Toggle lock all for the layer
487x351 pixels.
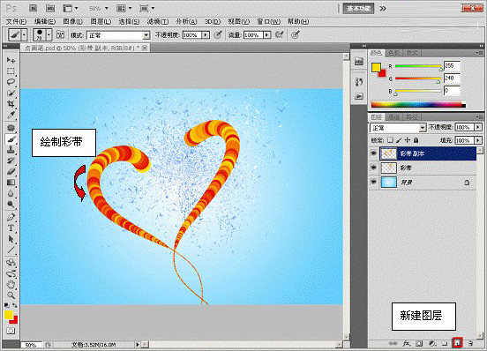tap(416, 140)
